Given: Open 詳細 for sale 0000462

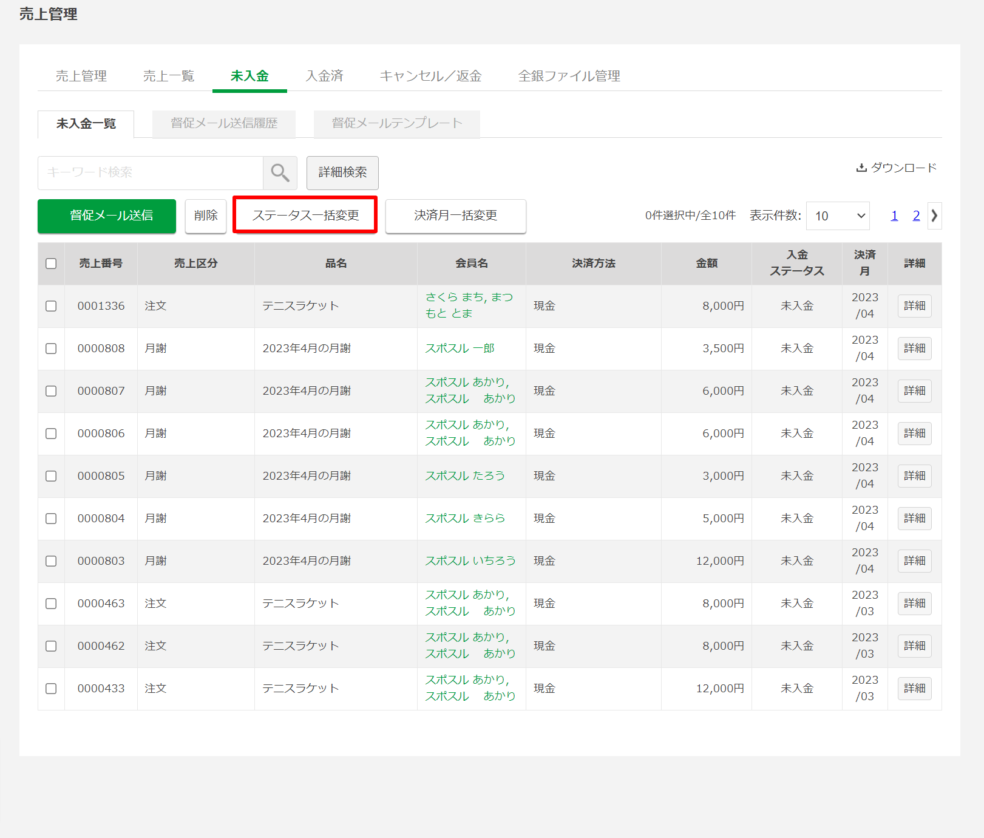Looking at the screenshot, I should (x=915, y=646).
